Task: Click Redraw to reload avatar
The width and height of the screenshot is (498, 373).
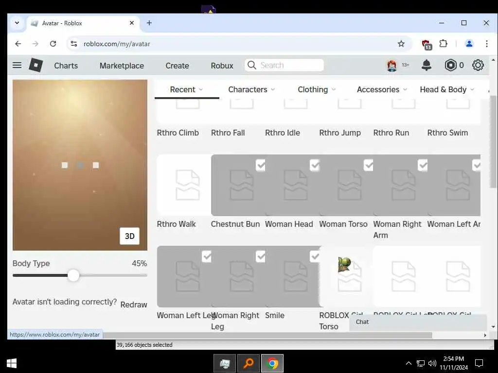Action: click(x=134, y=305)
